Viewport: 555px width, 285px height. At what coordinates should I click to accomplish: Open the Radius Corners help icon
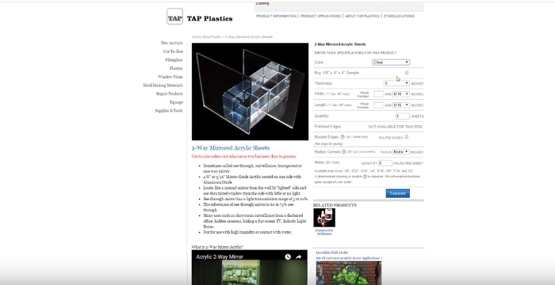pyautogui.click(x=343, y=152)
